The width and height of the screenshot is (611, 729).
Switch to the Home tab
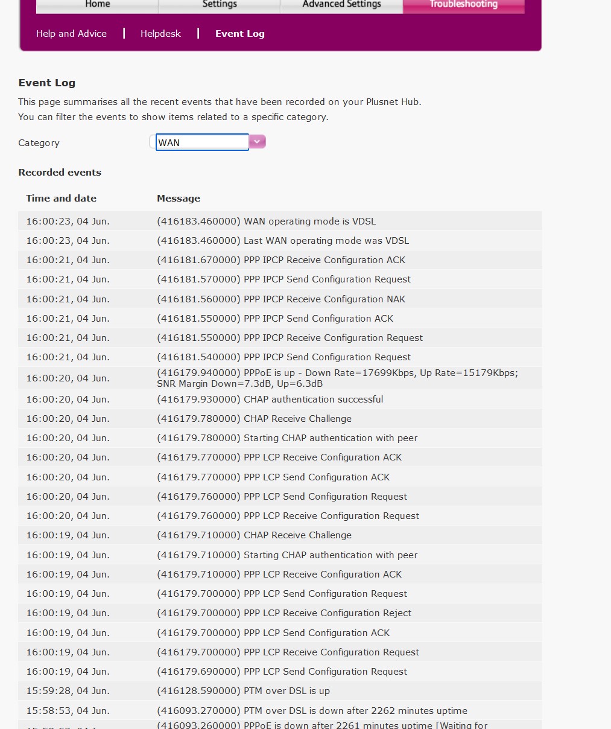[x=97, y=4]
